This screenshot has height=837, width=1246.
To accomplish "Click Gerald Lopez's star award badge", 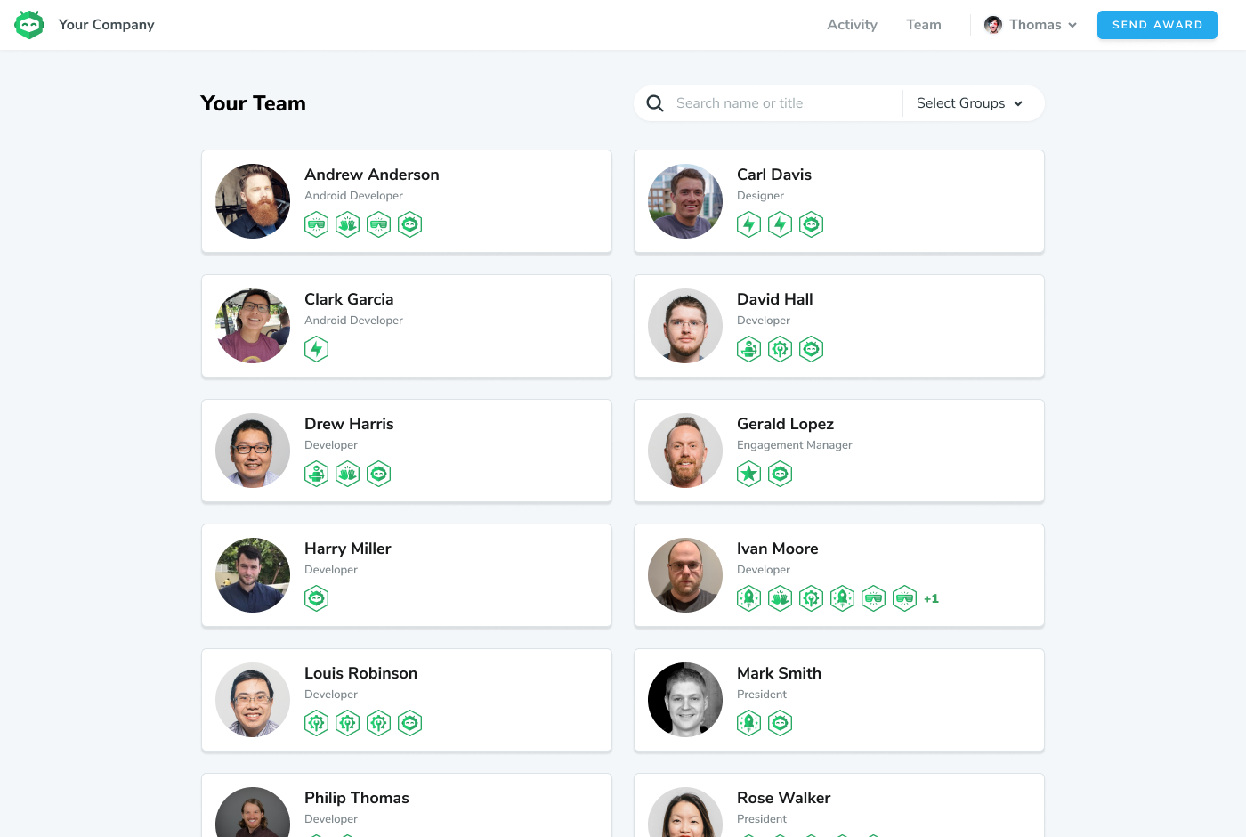I will pos(748,474).
